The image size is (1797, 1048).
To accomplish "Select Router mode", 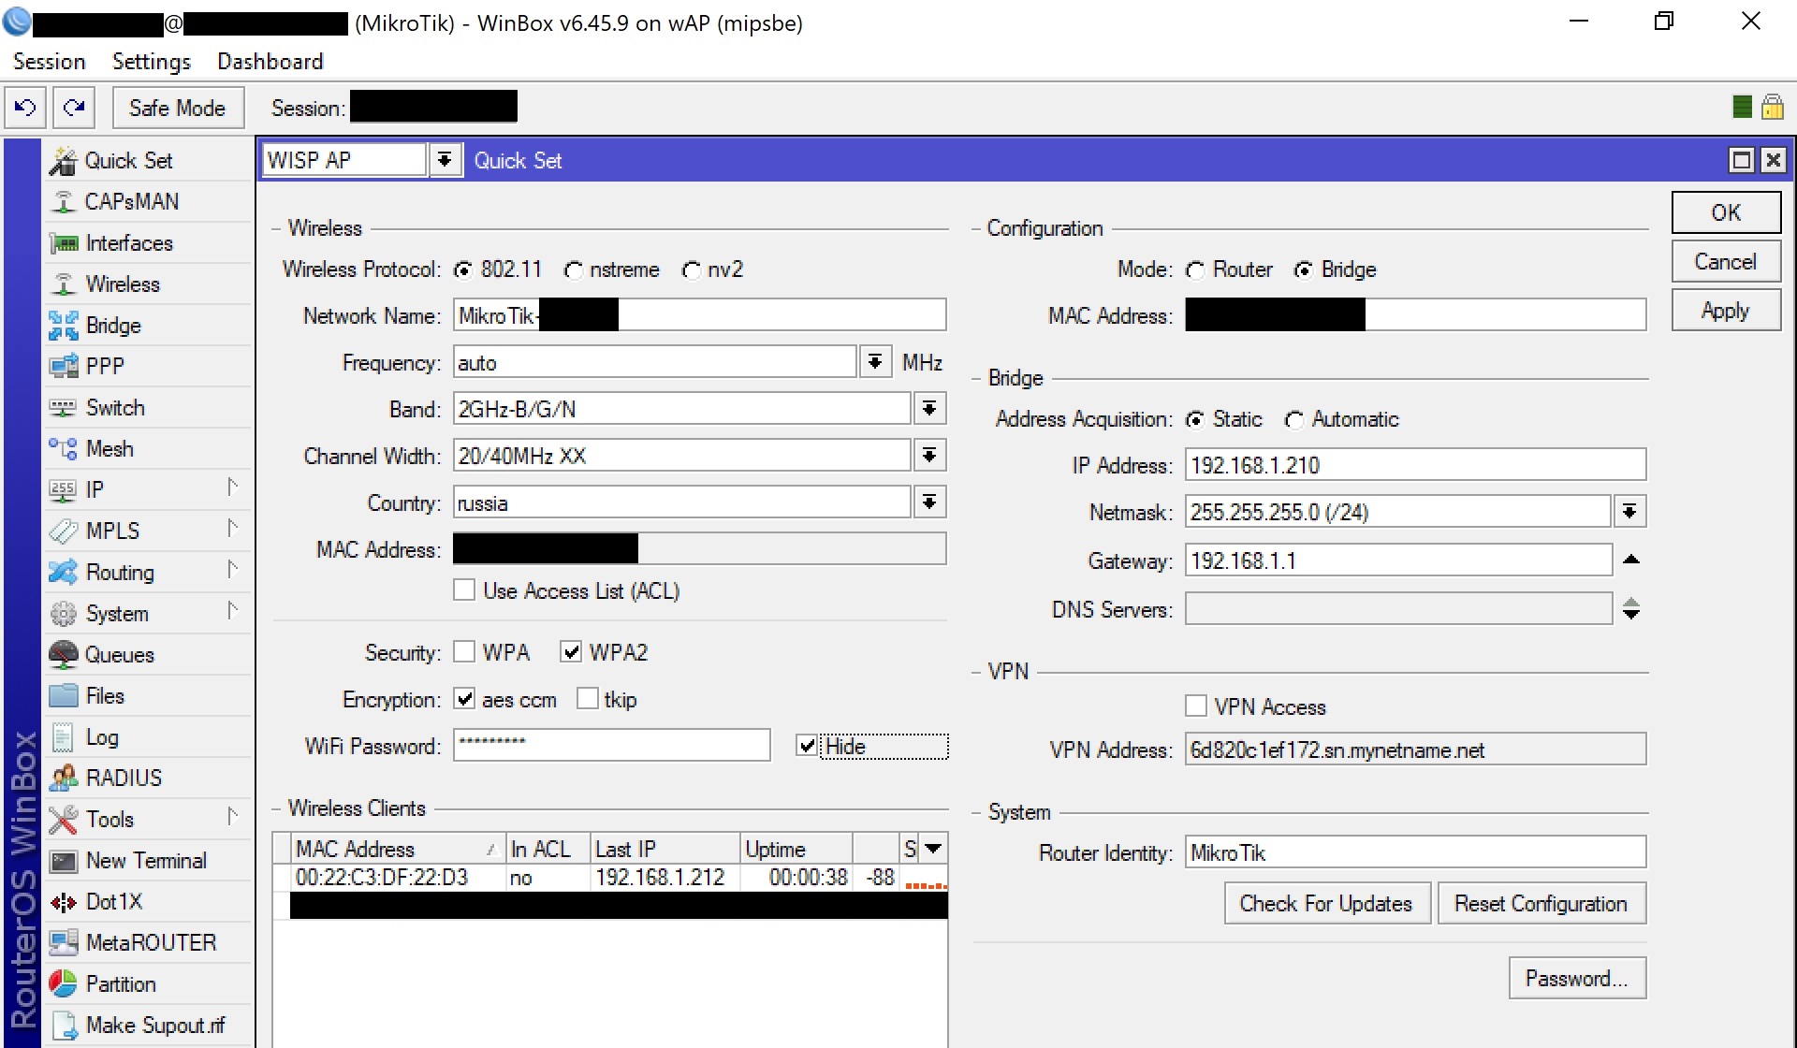I will (x=1195, y=270).
